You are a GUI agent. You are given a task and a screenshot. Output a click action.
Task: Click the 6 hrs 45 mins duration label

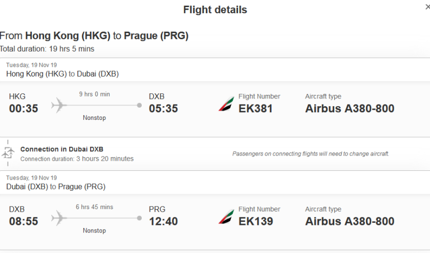point(94,207)
